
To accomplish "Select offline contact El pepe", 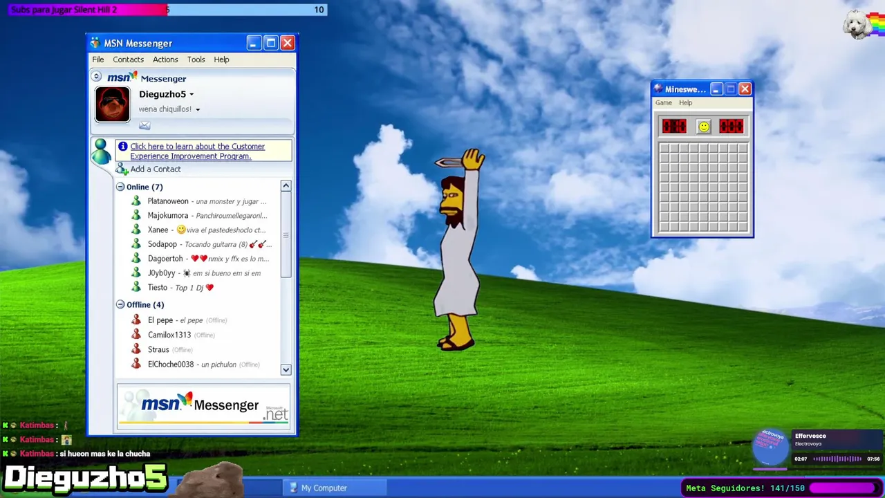I will [x=160, y=320].
